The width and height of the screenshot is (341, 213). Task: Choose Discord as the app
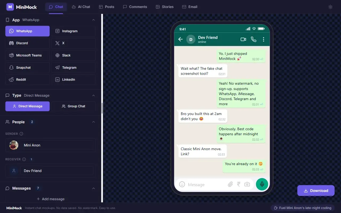point(27,43)
